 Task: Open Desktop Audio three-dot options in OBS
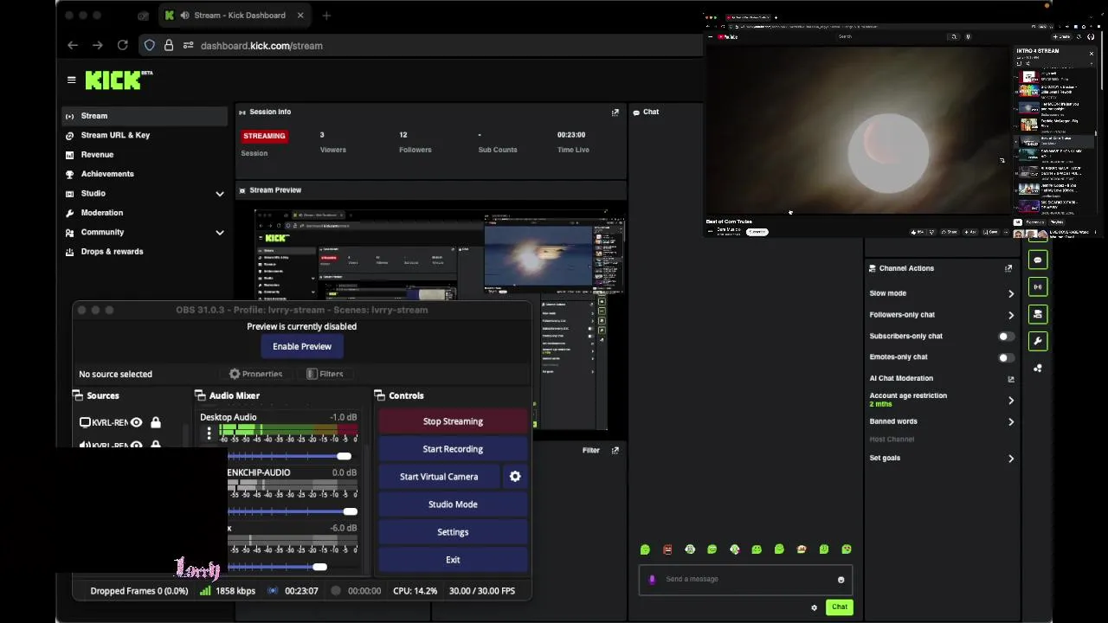coord(209,434)
